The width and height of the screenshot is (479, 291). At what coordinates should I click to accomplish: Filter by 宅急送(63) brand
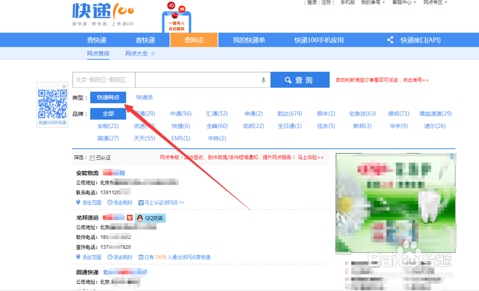(x=362, y=113)
